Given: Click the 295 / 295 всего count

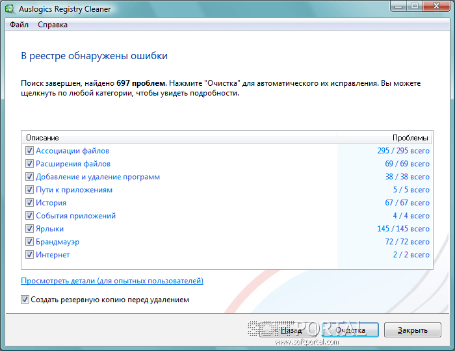Looking at the screenshot, I should pyautogui.click(x=404, y=151).
